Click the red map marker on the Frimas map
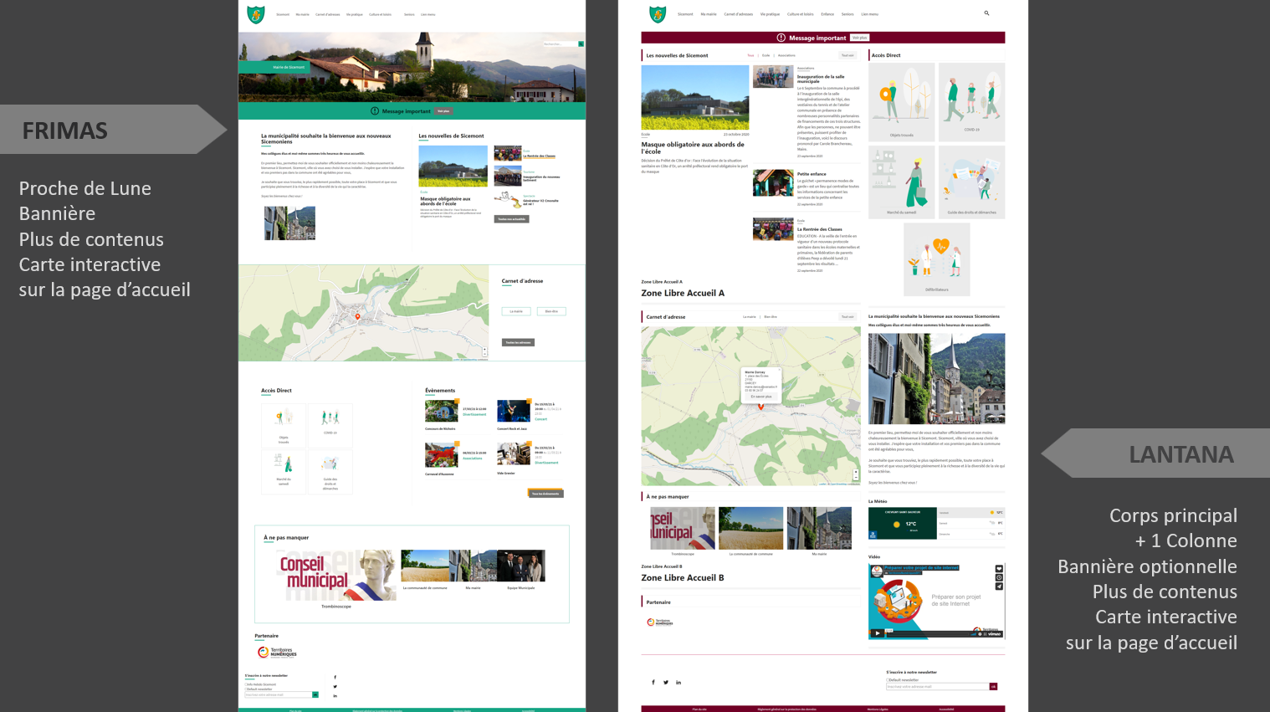The height and width of the screenshot is (712, 1270). pos(358,316)
